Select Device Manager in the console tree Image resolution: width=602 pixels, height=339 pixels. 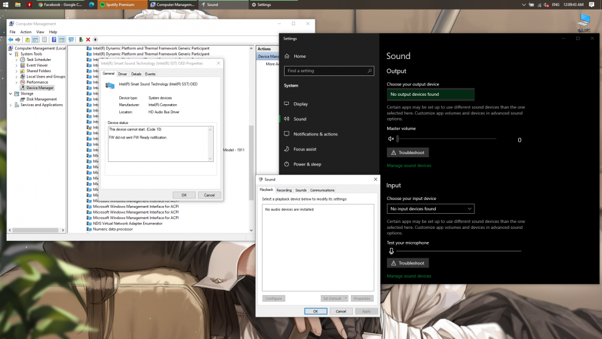(40, 88)
